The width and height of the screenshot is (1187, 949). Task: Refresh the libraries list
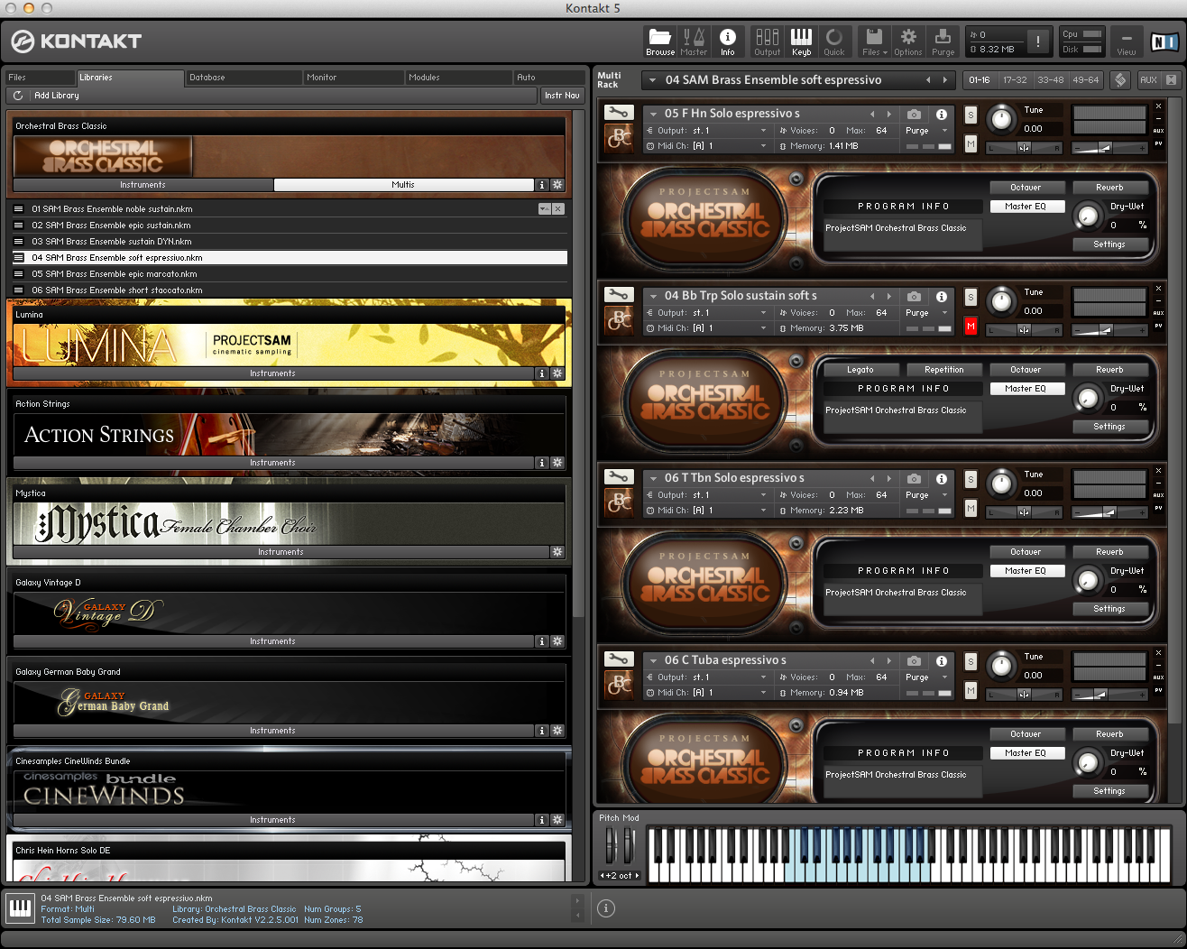coord(18,95)
